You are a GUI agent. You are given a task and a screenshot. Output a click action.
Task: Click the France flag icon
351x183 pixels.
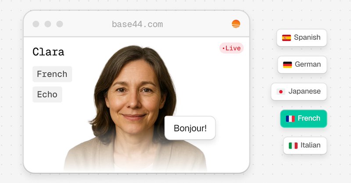pos(290,119)
